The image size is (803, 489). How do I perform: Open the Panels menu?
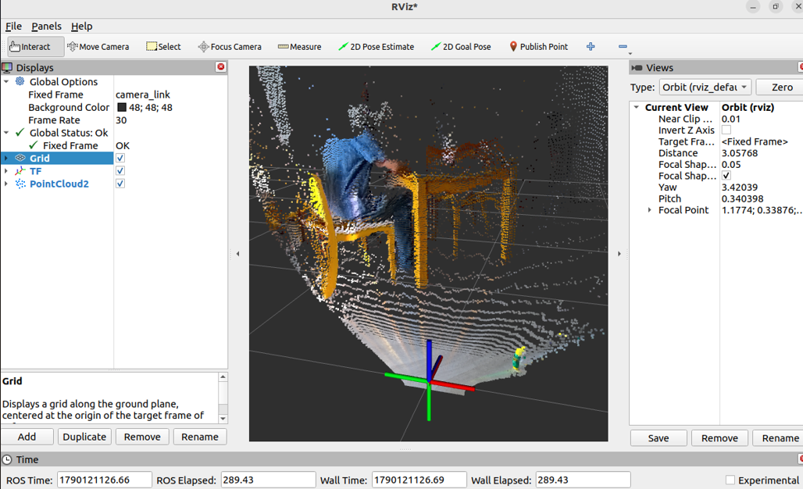pos(46,26)
